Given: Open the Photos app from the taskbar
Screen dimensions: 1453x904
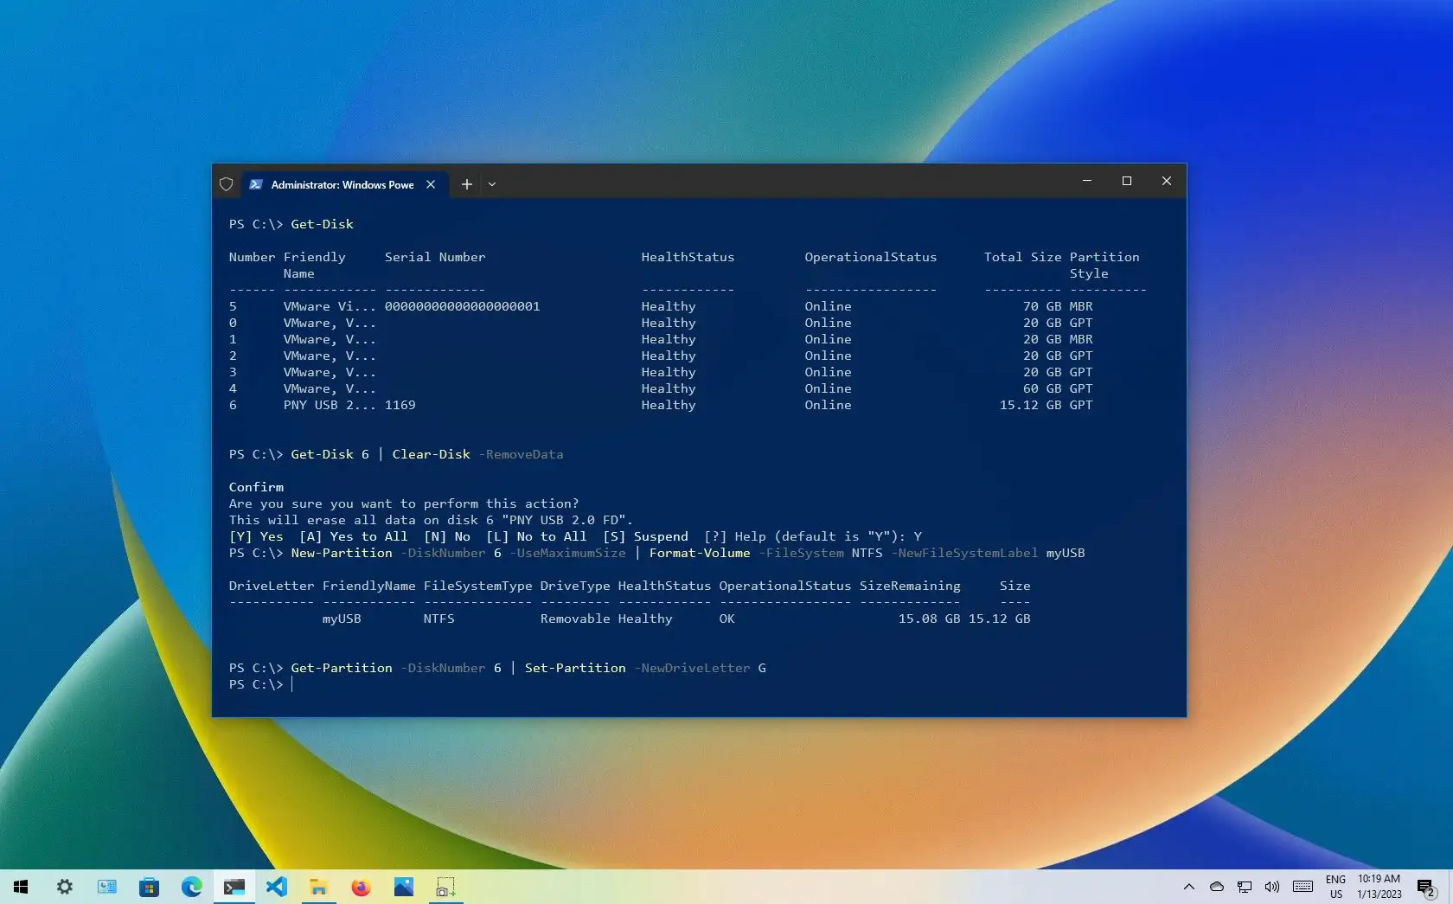Looking at the screenshot, I should [403, 888].
